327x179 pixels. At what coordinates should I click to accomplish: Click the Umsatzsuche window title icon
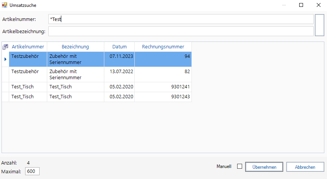click(x=5, y=5)
